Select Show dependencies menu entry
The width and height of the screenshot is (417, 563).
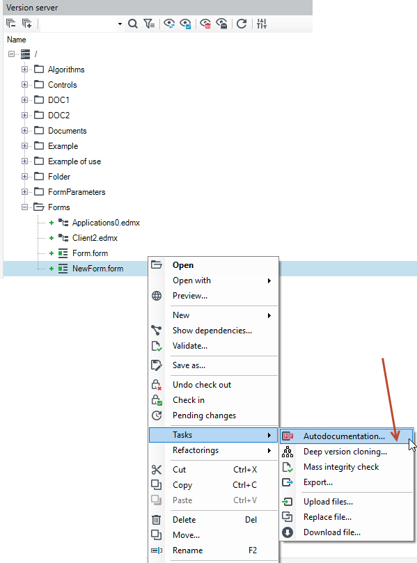click(213, 331)
